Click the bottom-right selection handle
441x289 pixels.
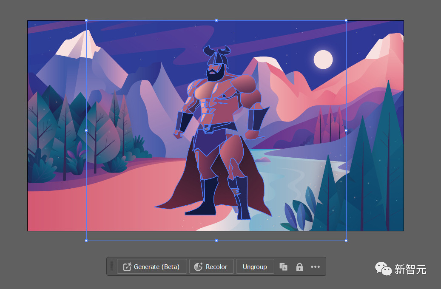[346, 241]
